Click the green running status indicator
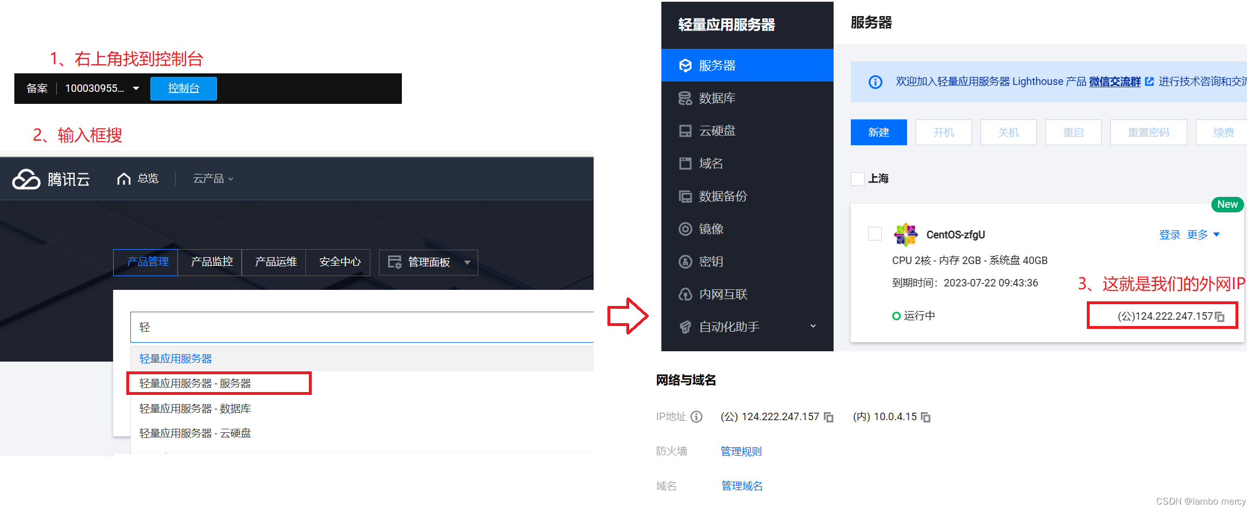Screen dimensions: 1255x512 (896, 316)
